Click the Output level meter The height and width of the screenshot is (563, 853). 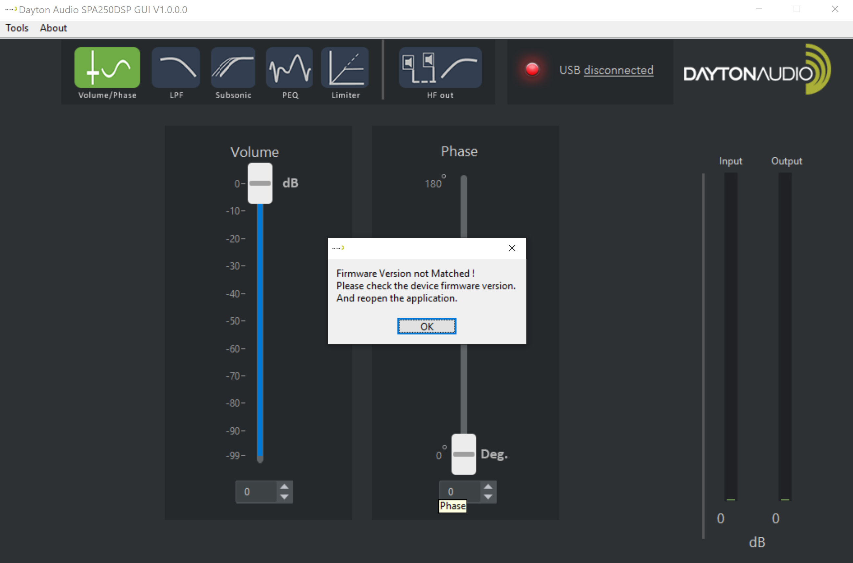[x=785, y=336]
